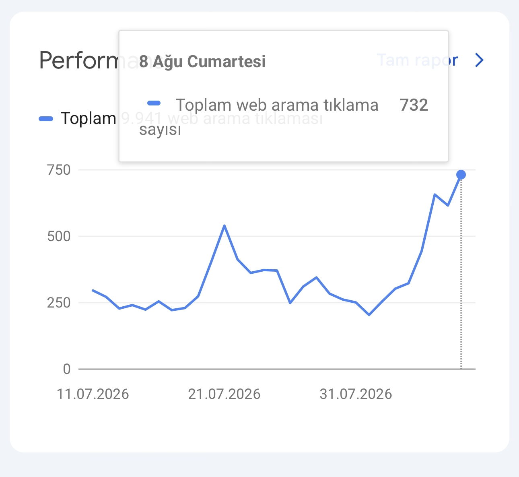Select the chart's lowest dip after 31.07.2026
The image size is (519, 477).
[369, 315]
